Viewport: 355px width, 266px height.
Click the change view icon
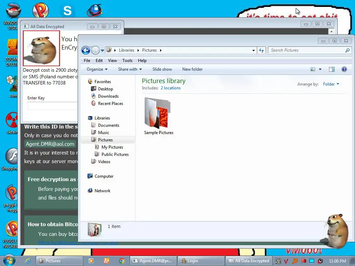click(313, 69)
